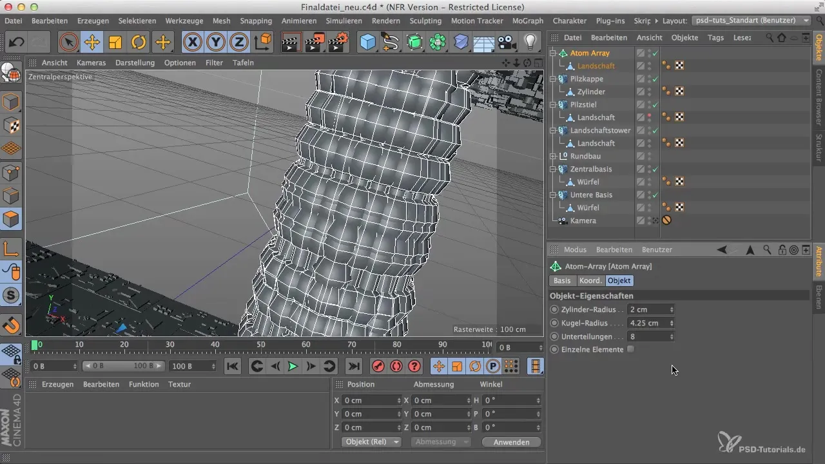Expand the Rundbau object node
825x464 pixels.
(x=552, y=156)
